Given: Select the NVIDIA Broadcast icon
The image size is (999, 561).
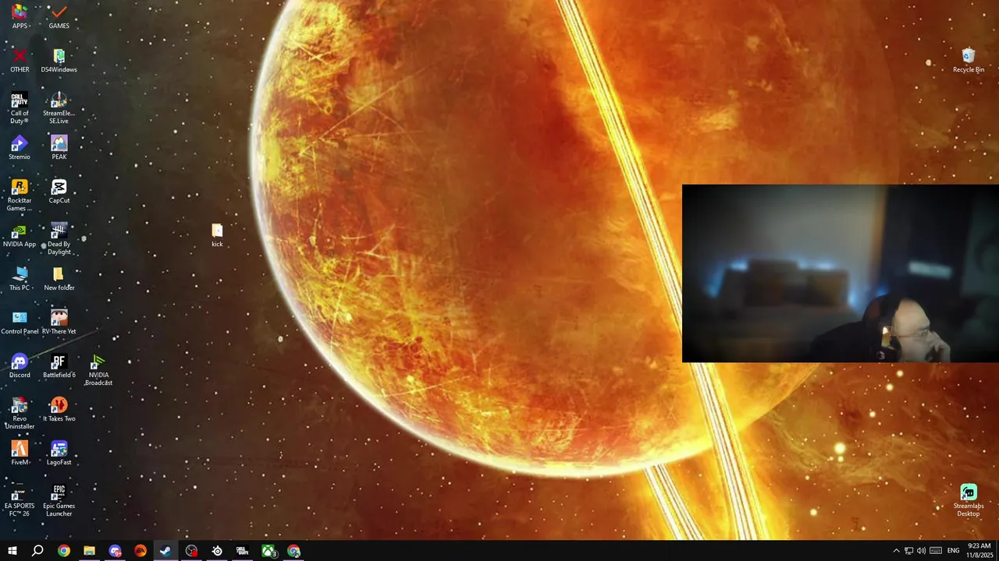Looking at the screenshot, I should (98, 370).
